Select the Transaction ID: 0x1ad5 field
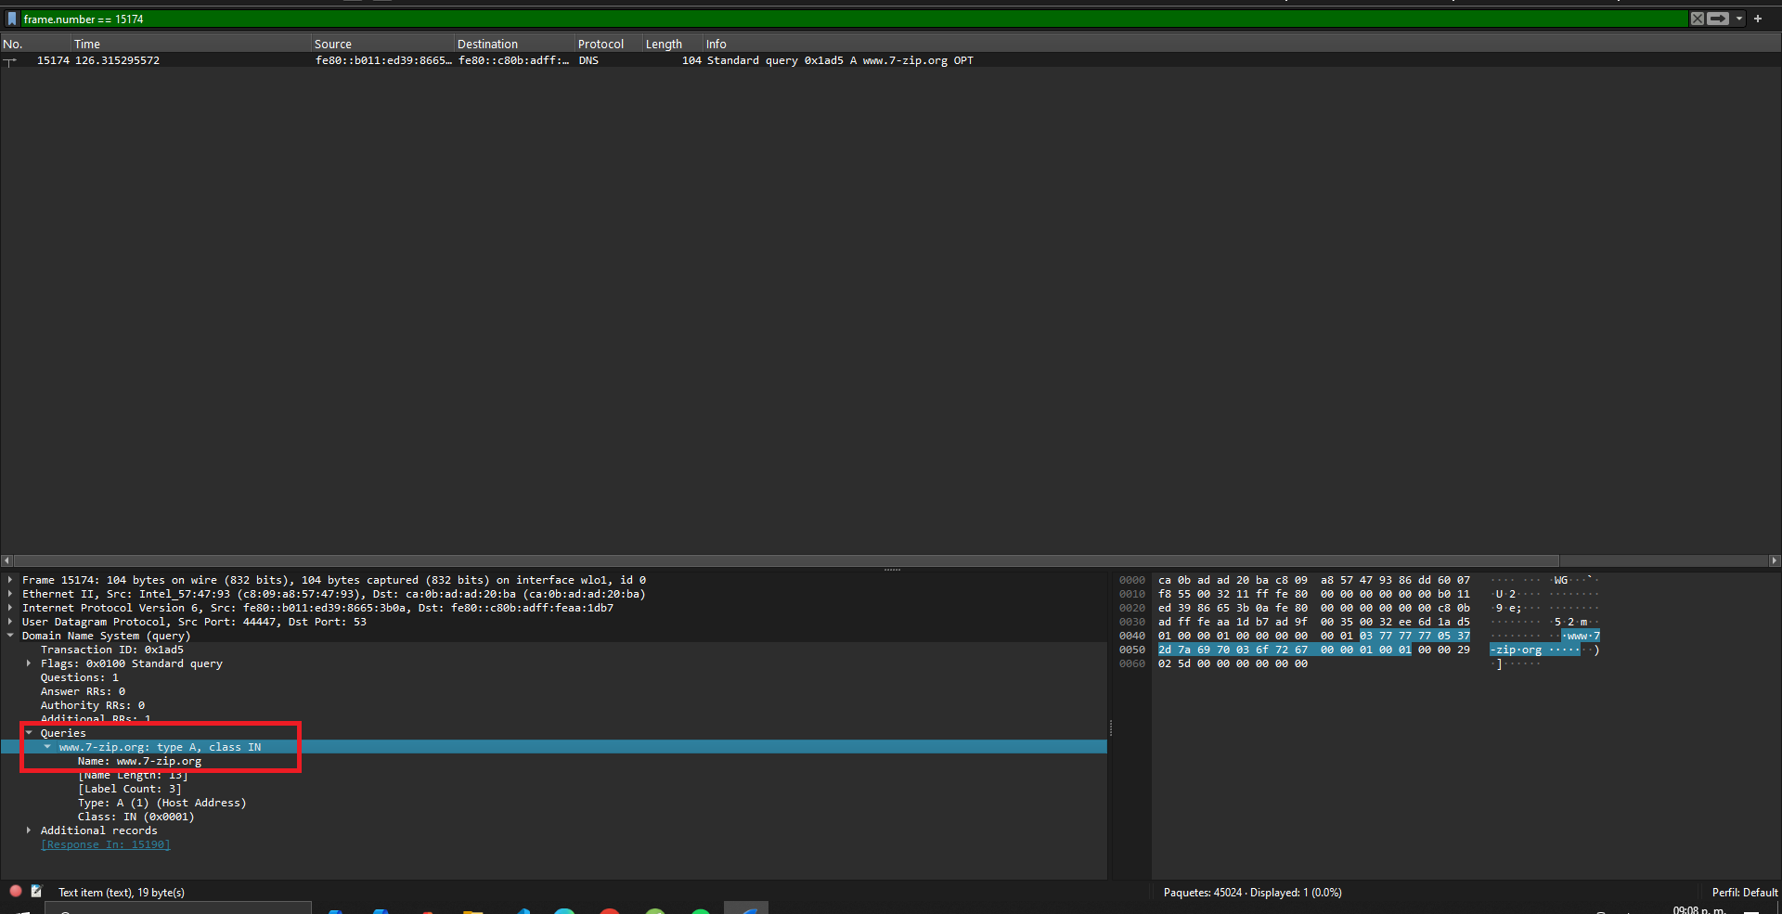1782x914 pixels. tap(111, 650)
